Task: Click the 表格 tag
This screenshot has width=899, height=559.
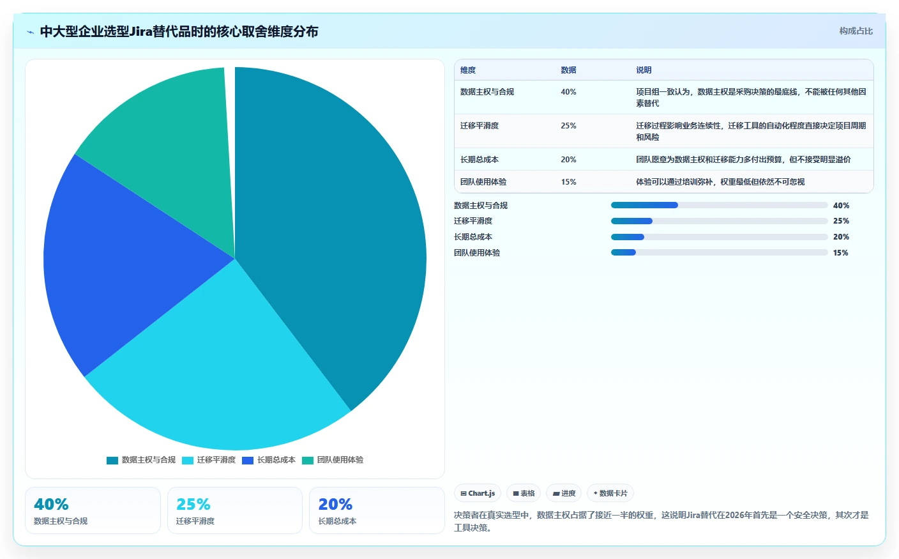Action: [x=524, y=493]
